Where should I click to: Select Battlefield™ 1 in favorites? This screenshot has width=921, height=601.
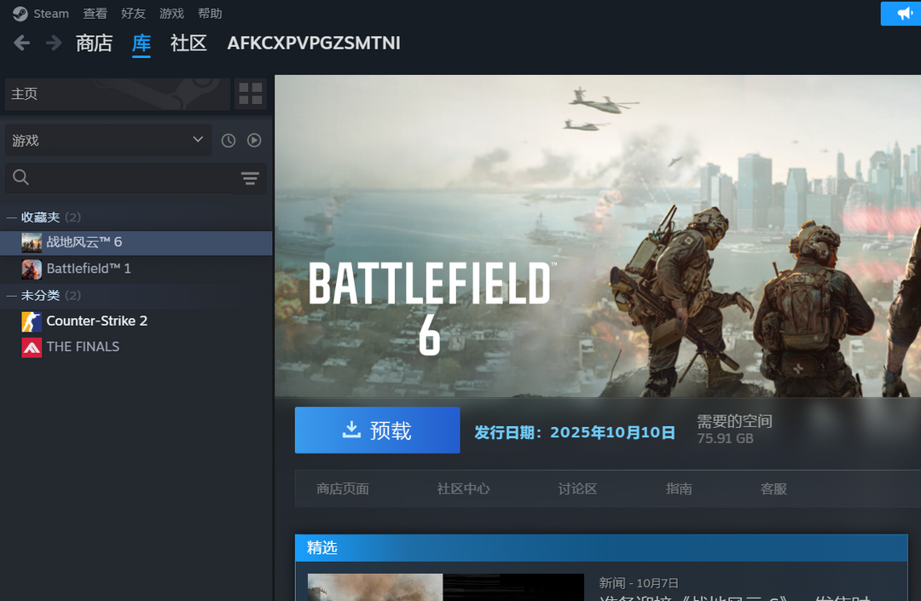pos(89,269)
